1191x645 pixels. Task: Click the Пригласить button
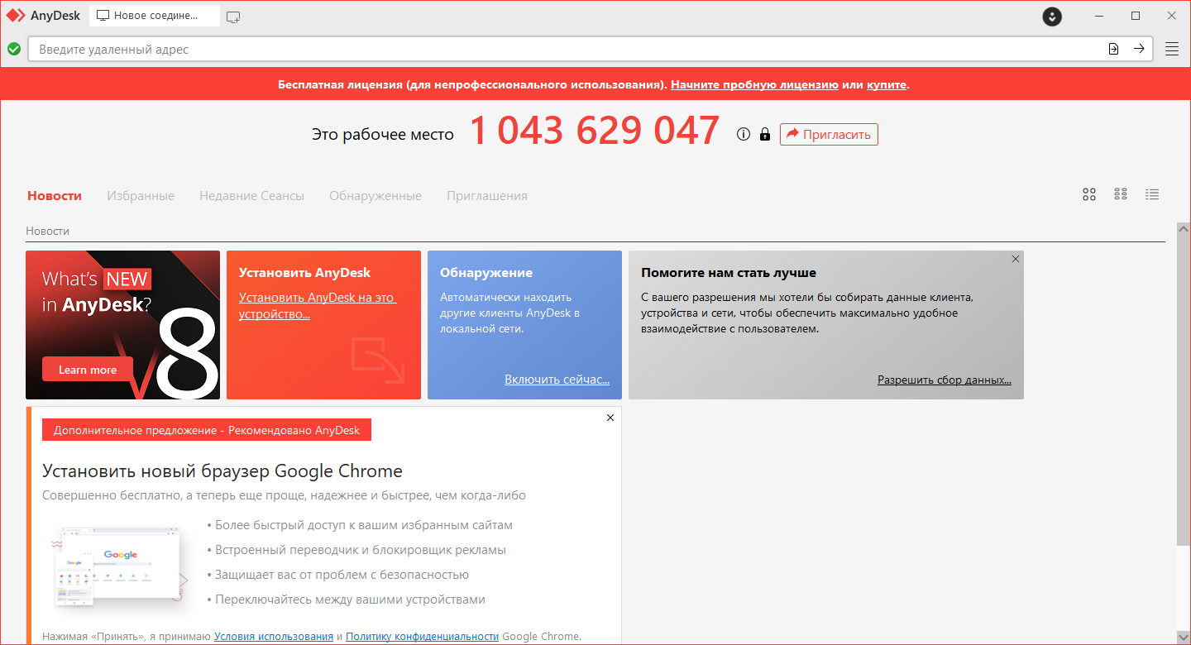point(829,134)
